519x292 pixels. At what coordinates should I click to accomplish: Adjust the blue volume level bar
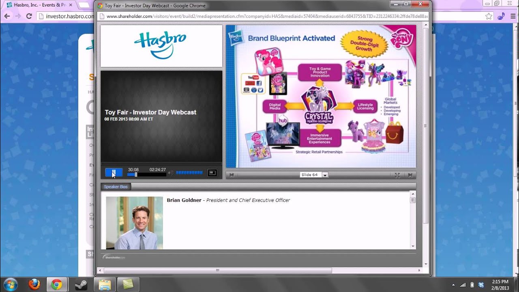coord(189,173)
